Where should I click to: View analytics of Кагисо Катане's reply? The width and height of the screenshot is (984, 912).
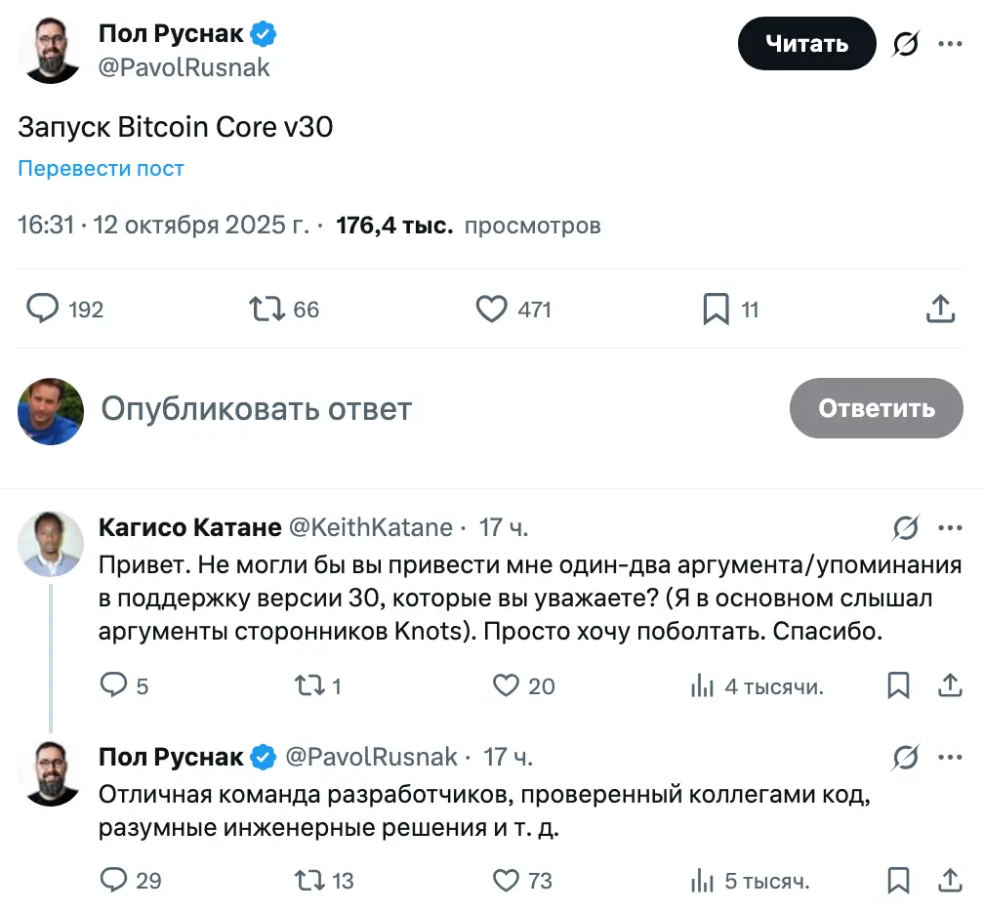(702, 686)
